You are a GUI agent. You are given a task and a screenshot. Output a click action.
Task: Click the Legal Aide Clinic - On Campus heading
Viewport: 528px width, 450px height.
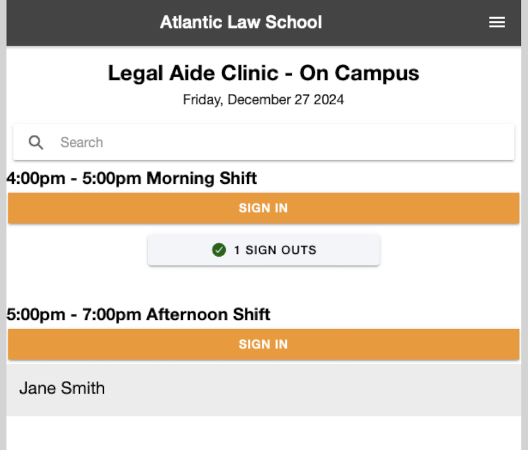(263, 74)
